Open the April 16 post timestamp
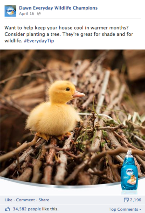This screenshot has height=213, width=145. [x=27, y=14]
